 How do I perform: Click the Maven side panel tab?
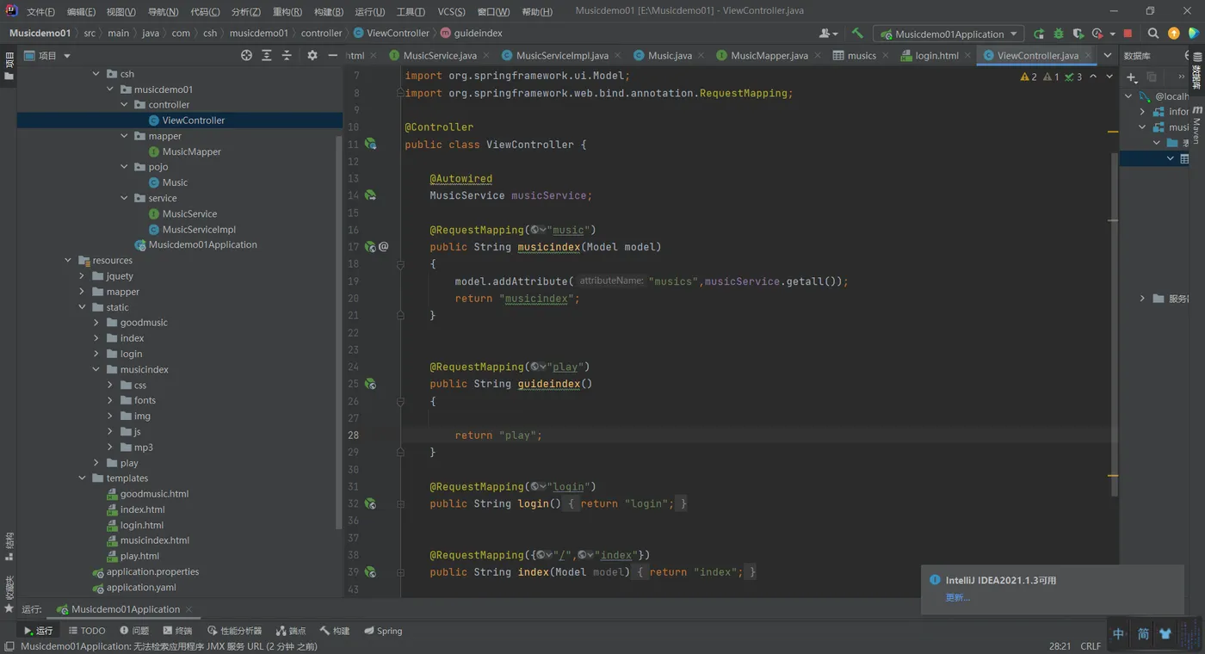[x=1196, y=126]
